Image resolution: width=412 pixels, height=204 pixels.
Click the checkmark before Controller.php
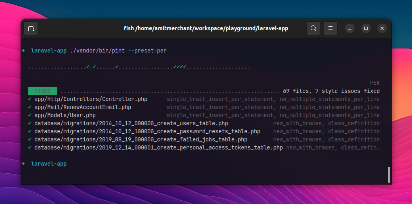point(30,99)
